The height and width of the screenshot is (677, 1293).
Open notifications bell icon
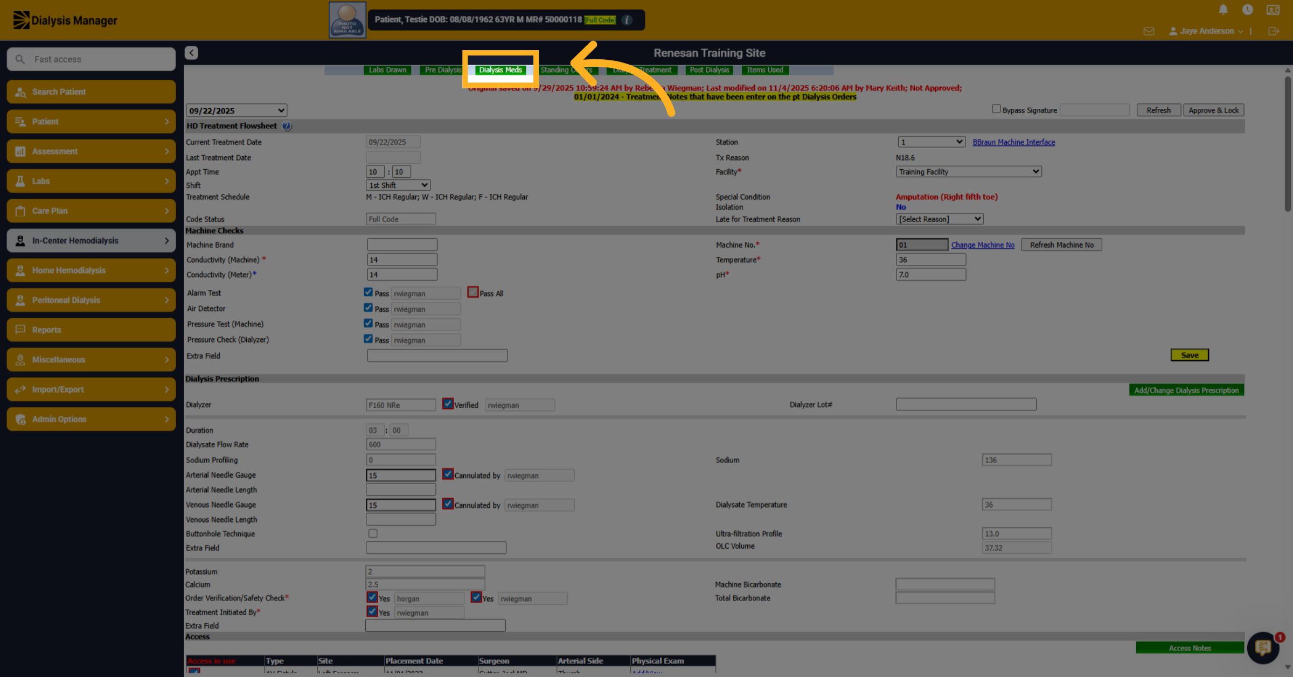(x=1223, y=10)
